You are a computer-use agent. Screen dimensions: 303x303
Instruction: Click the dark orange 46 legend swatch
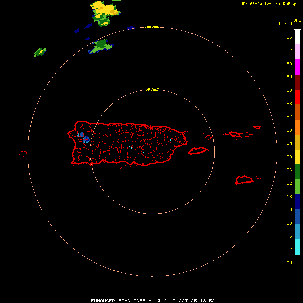(297, 112)
